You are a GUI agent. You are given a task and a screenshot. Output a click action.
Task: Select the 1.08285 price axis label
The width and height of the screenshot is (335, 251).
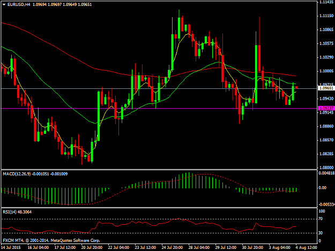(x=326, y=154)
